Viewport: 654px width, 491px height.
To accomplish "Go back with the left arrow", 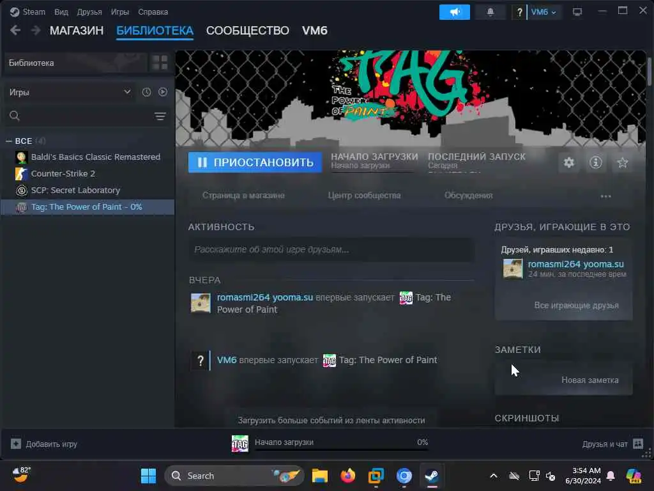I will click(15, 30).
